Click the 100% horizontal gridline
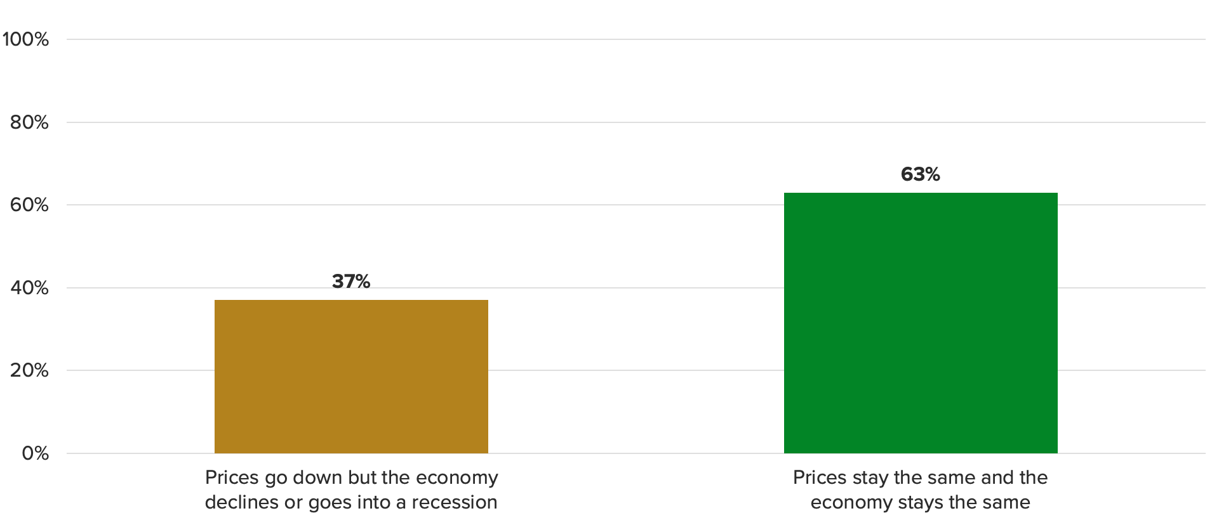 pyautogui.click(x=635, y=39)
